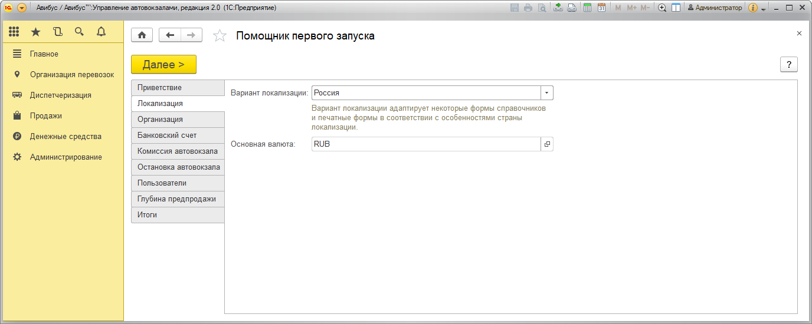Open the calculator in the title bar
This screenshot has width=812, height=324.
coord(587,8)
